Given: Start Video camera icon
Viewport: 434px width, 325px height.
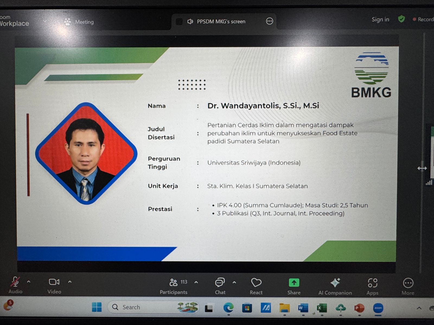Looking at the screenshot, I should pos(54,282).
